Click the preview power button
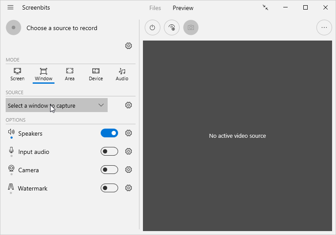336x235 pixels. click(153, 27)
